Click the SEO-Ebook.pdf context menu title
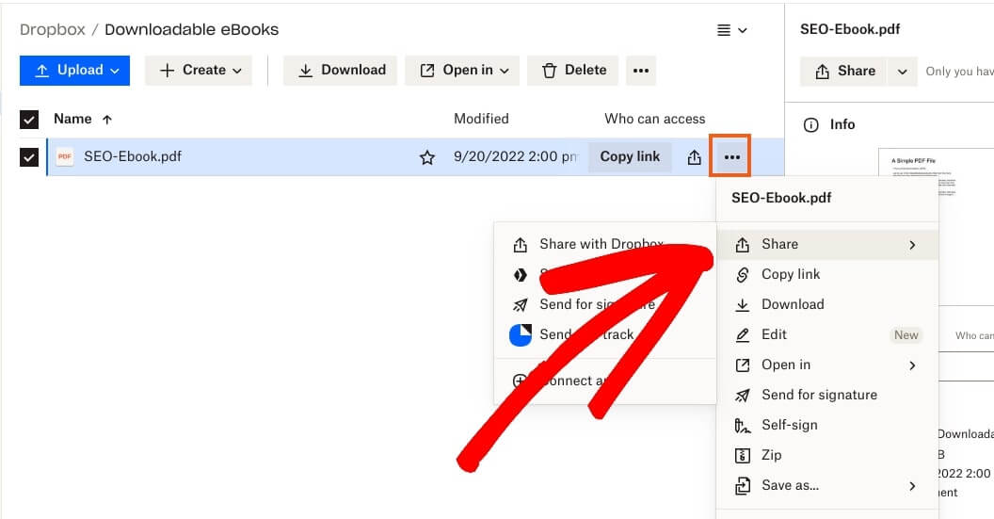This screenshot has height=519, width=994. pyautogui.click(x=781, y=198)
